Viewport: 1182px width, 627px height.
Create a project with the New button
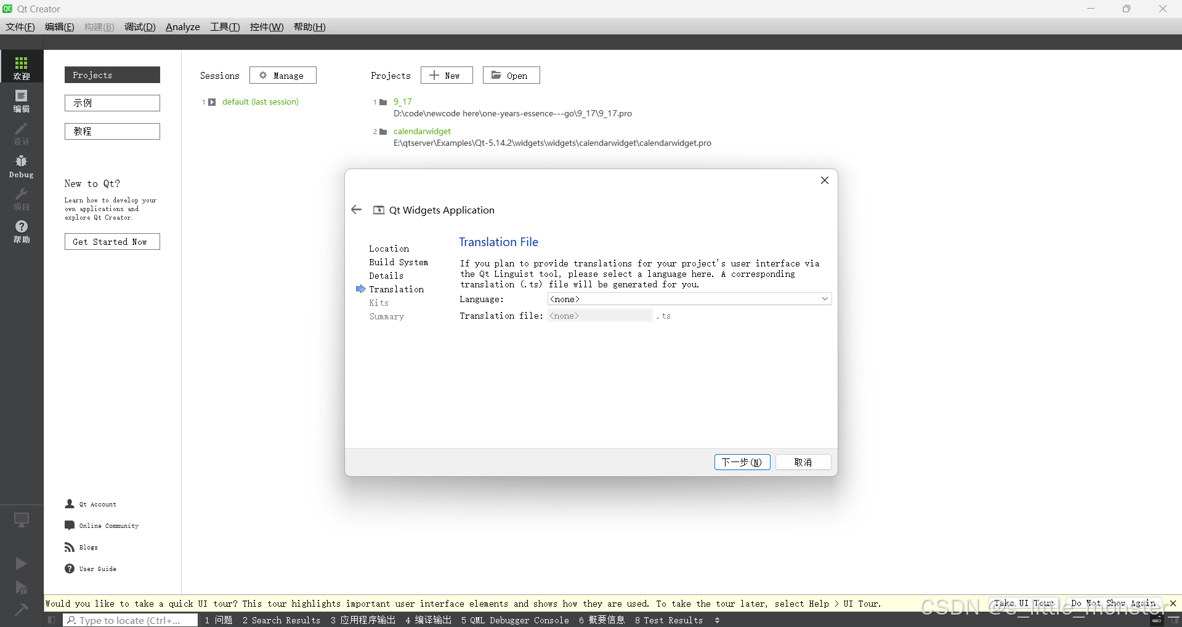tap(447, 75)
